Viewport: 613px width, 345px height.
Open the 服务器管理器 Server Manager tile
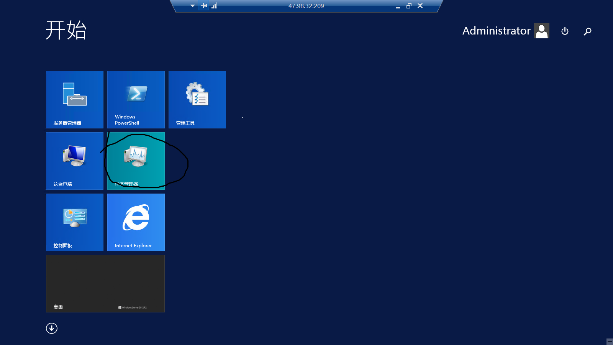(75, 100)
